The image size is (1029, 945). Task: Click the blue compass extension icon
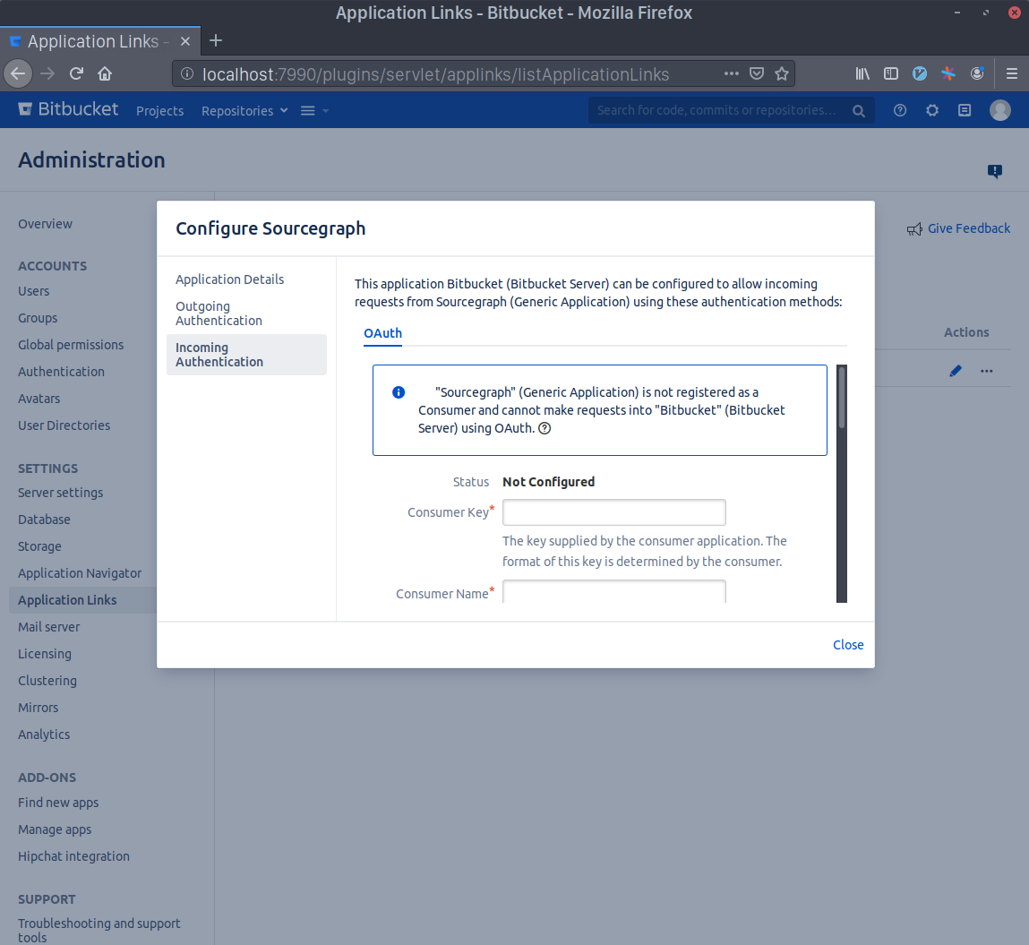pos(920,73)
